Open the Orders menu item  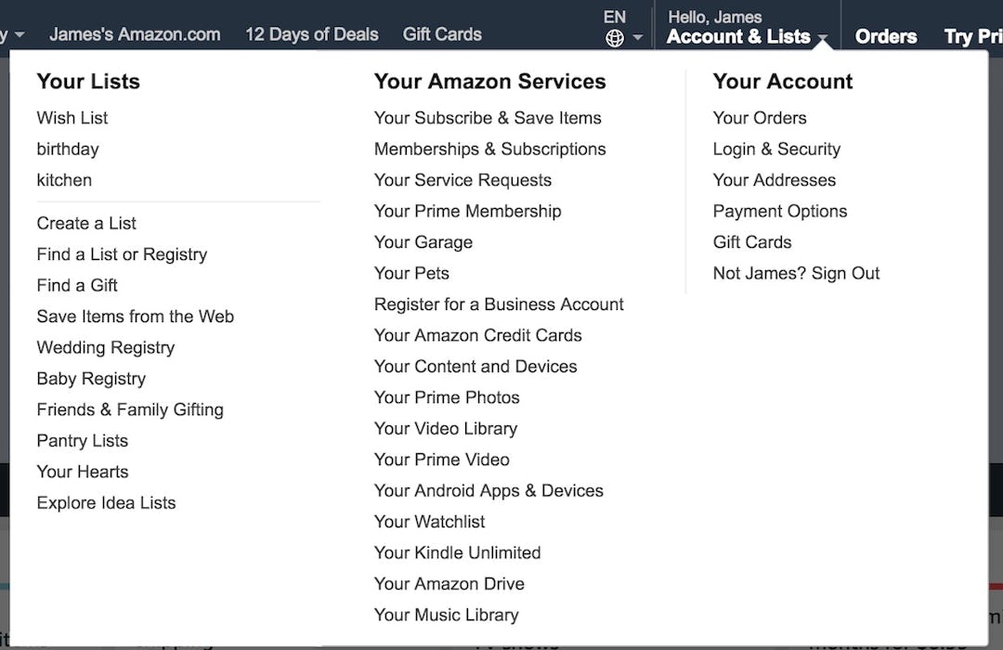(x=885, y=36)
